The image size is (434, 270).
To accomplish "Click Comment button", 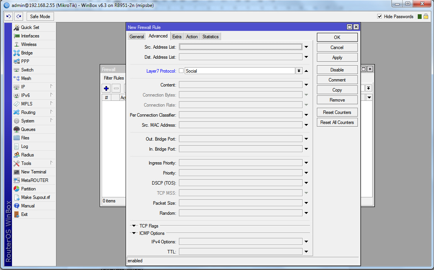I will [337, 80].
